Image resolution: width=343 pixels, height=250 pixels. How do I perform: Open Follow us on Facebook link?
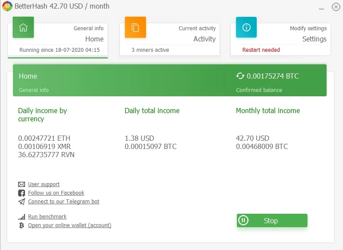[56, 193]
